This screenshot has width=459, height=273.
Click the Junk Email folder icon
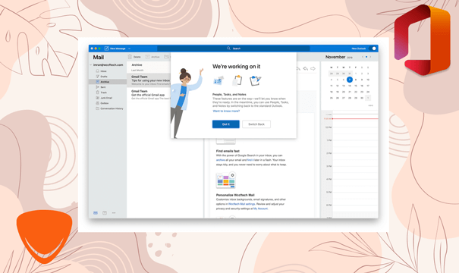click(97, 98)
